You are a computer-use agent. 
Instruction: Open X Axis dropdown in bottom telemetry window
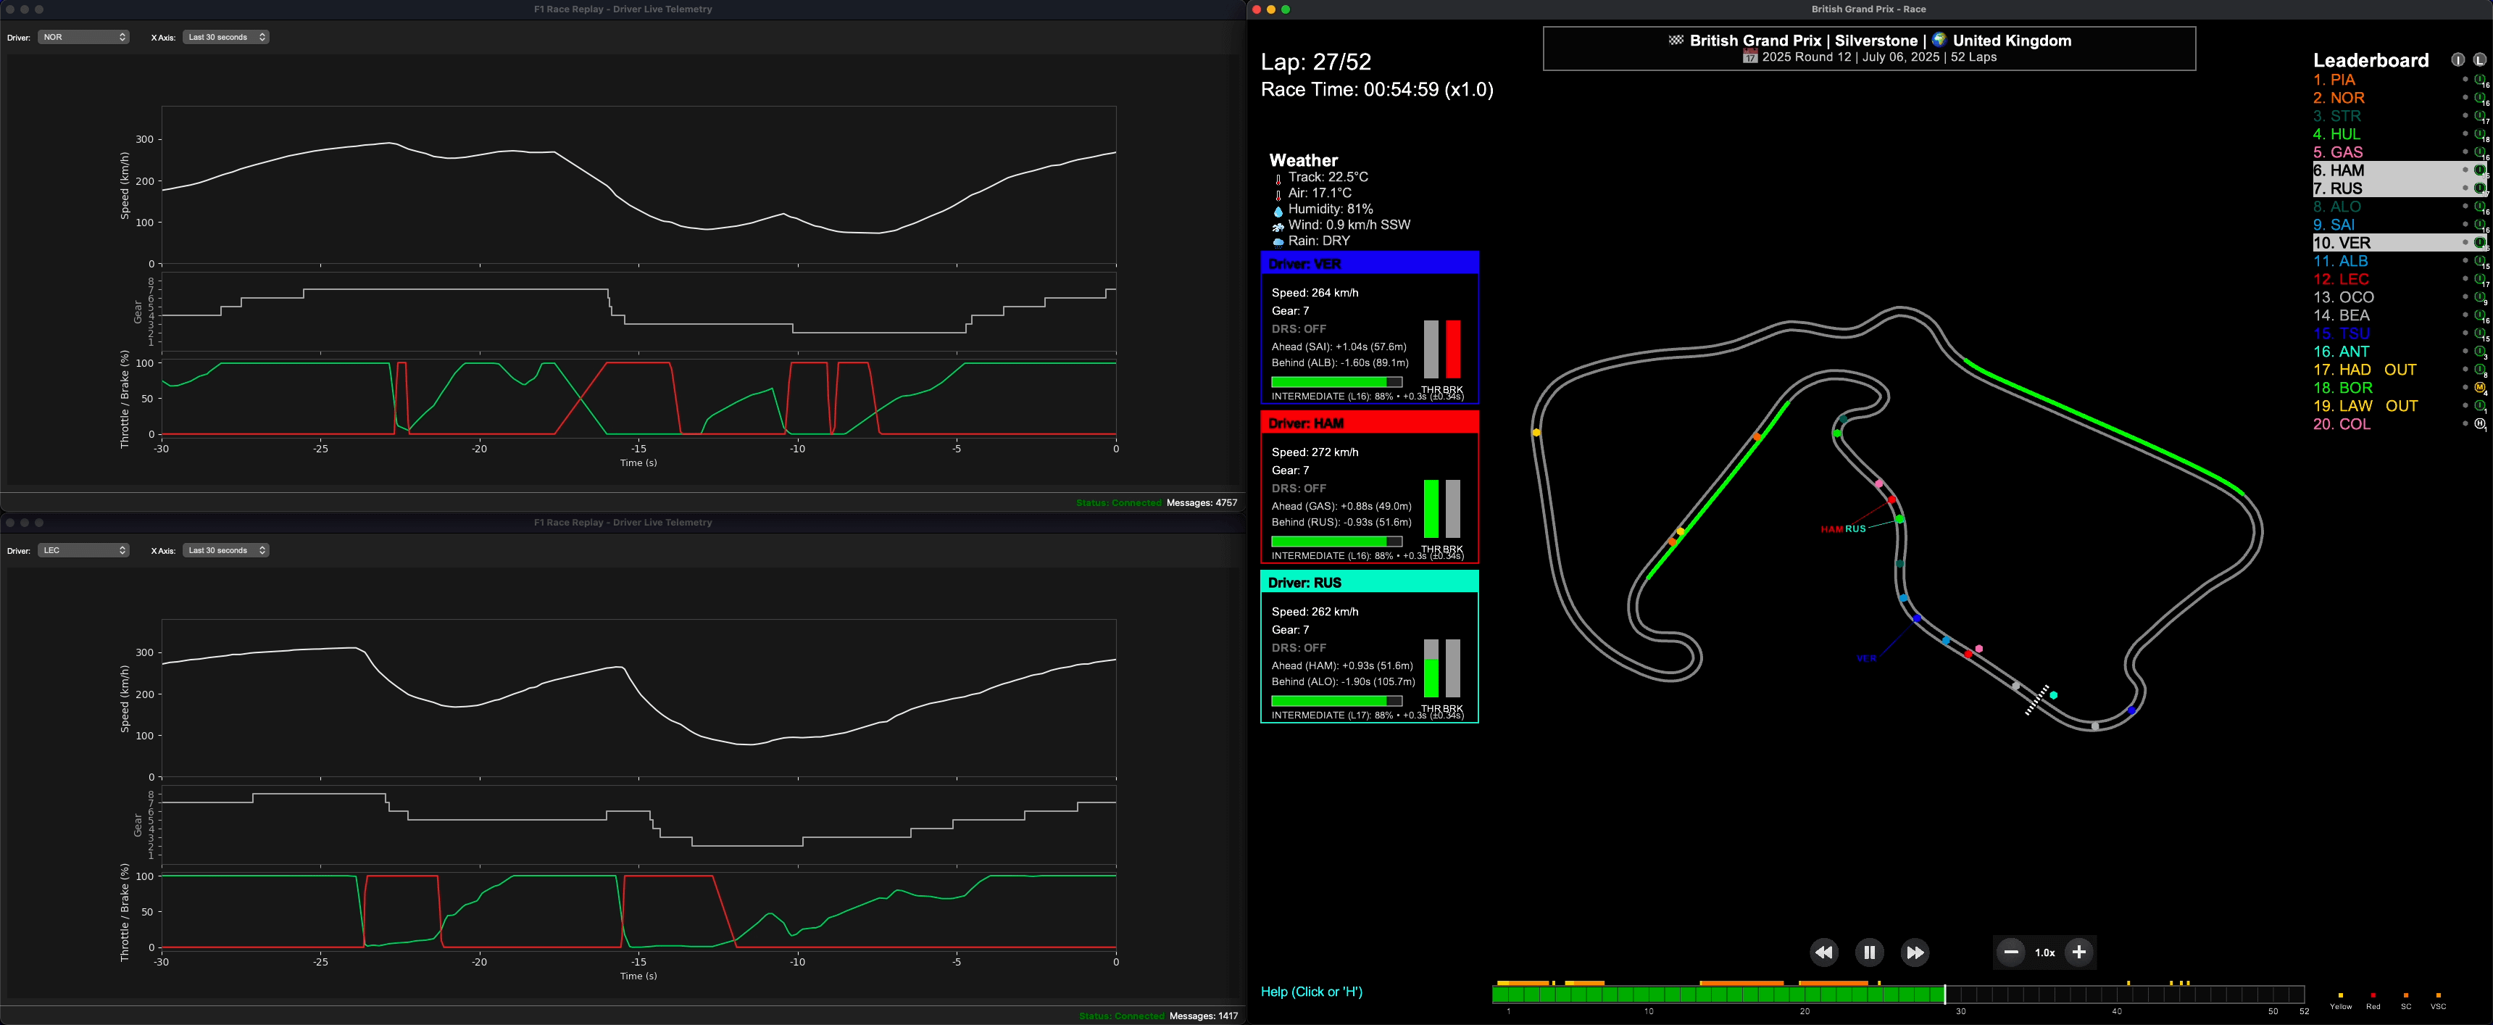[225, 549]
